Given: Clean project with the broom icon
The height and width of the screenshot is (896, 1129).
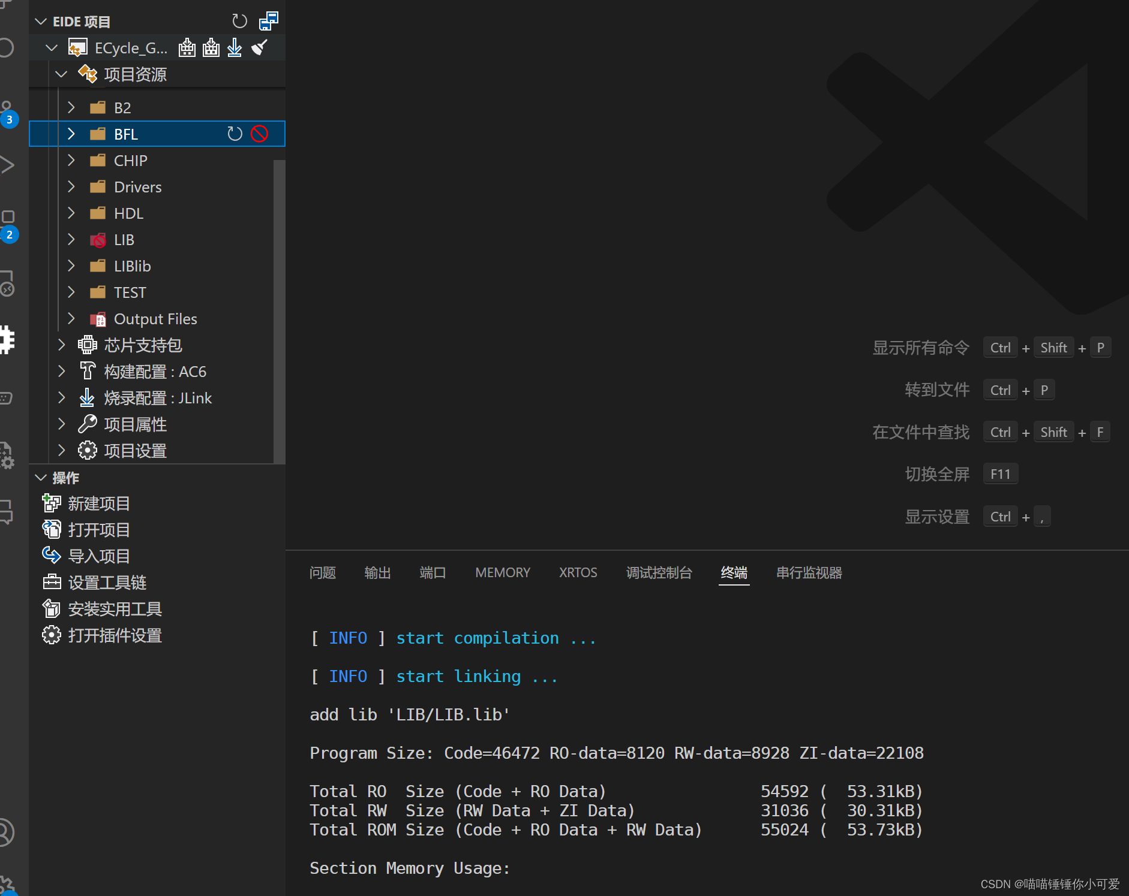Looking at the screenshot, I should [x=259, y=47].
